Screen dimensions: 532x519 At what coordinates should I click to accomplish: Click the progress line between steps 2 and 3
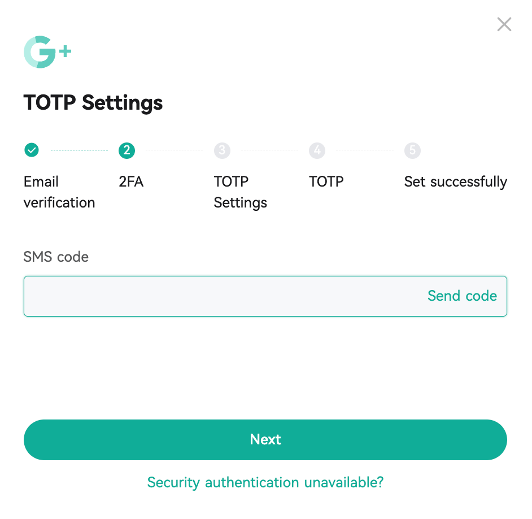[174, 150]
